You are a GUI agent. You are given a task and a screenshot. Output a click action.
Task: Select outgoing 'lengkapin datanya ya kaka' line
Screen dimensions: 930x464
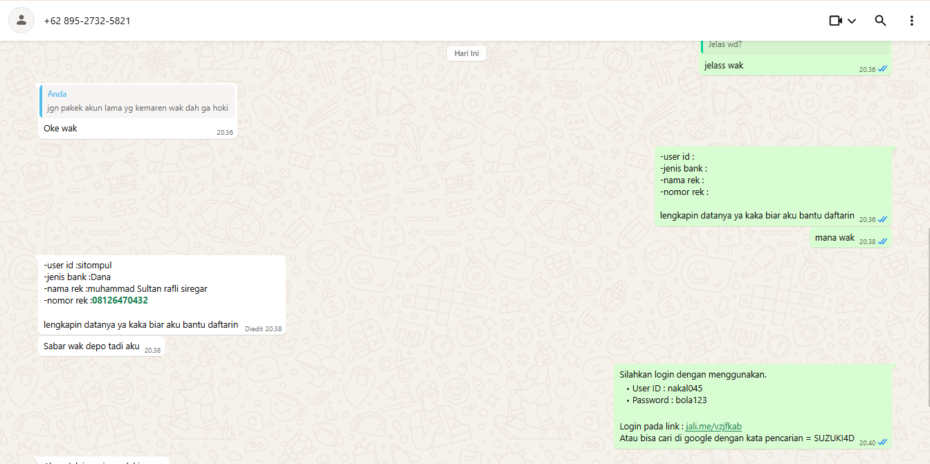(757, 216)
